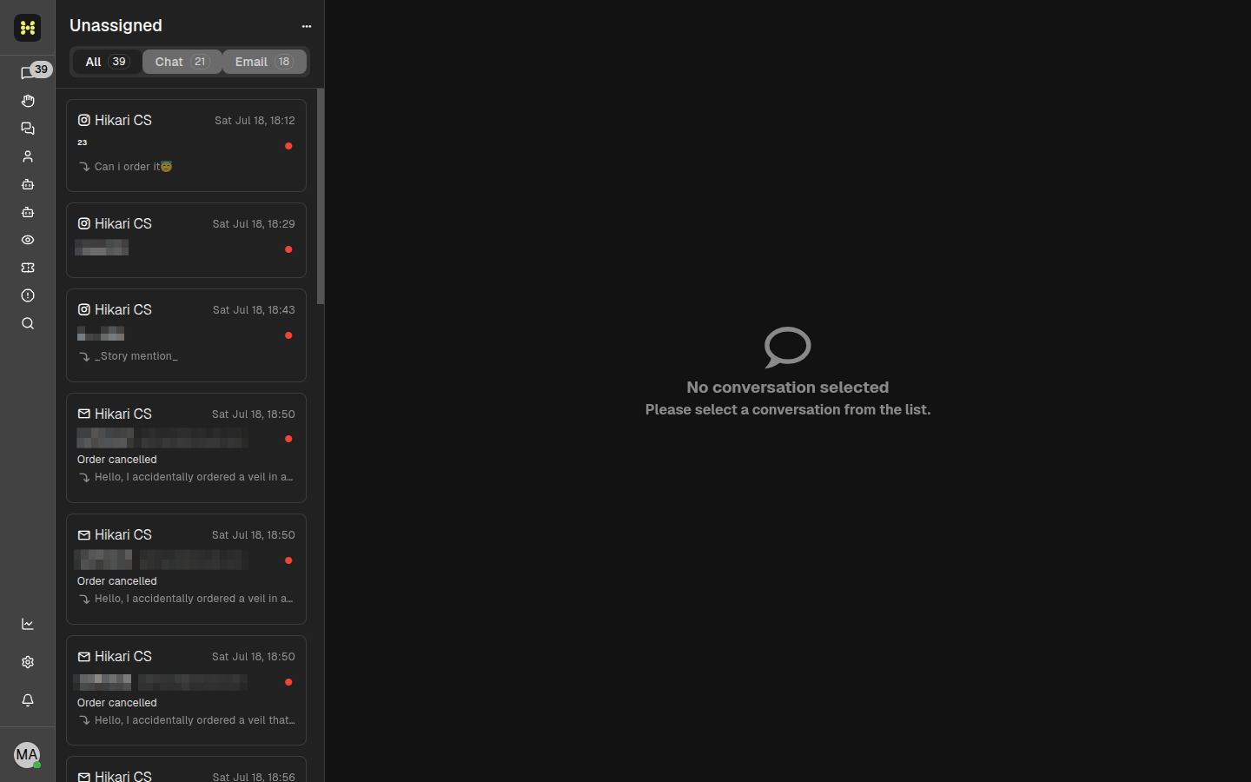Click the red unread dot on 18:12 conversation
Image resolution: width=1251 pixels, height=782 pixels.
[x=288, y=146]
